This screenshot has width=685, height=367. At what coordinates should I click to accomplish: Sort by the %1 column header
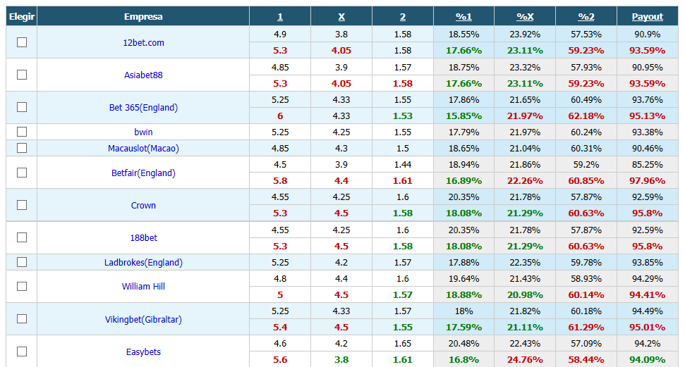tap(464, 17)
